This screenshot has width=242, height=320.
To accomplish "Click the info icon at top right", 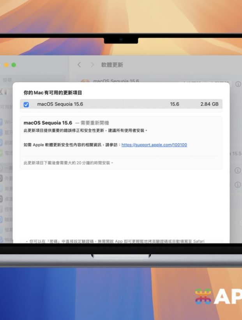I will pyautogui.click(x=238, y=84).
